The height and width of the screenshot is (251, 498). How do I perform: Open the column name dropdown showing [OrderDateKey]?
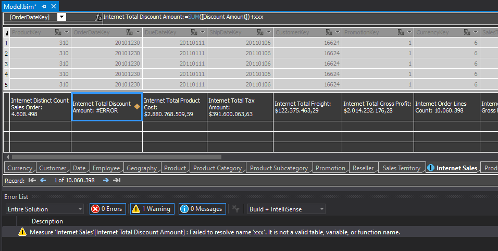pyautogui.click(x=61, y=17)
